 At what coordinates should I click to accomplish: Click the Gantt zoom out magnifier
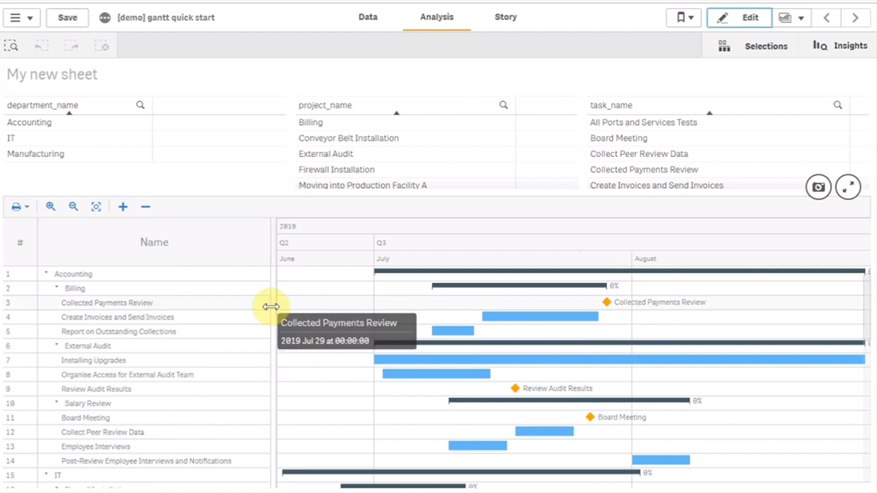pyautogui.click(x=73, y=207)
